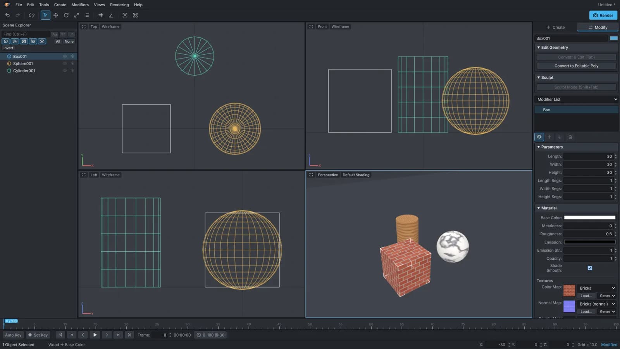Click the Undo arrow in the toolbar
The height and width of the screenshot is (349, 620).
point(7,15)
